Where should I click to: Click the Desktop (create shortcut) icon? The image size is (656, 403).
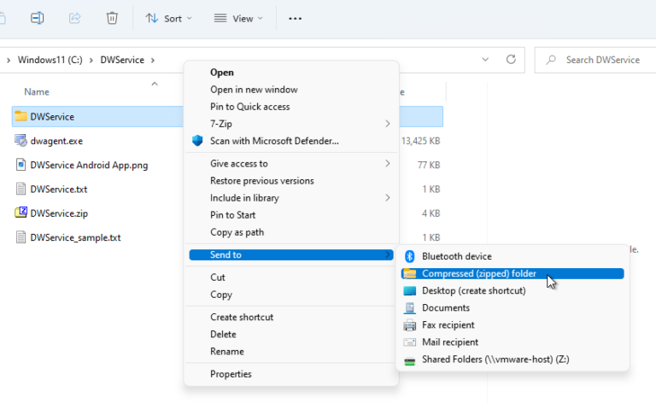(410, 290)
